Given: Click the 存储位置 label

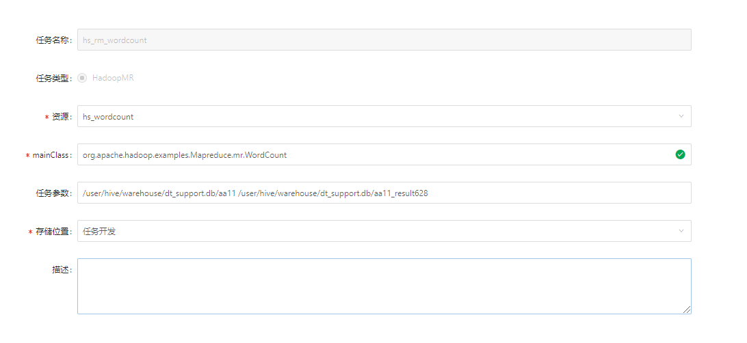Looking at the screenshot, I should 54,232.
